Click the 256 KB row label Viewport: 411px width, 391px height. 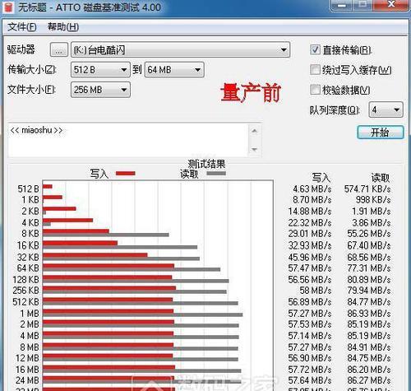click(x=26, y=291)
